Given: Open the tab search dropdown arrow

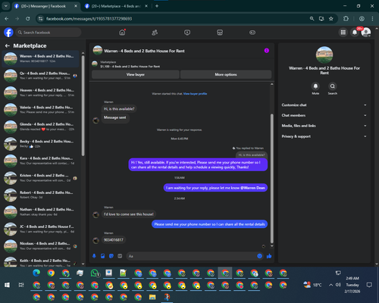Looking at the screenshot, I should (5, 6).
